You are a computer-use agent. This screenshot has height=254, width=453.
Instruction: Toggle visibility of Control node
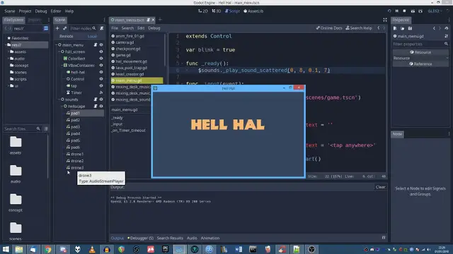tap(101, 79)
